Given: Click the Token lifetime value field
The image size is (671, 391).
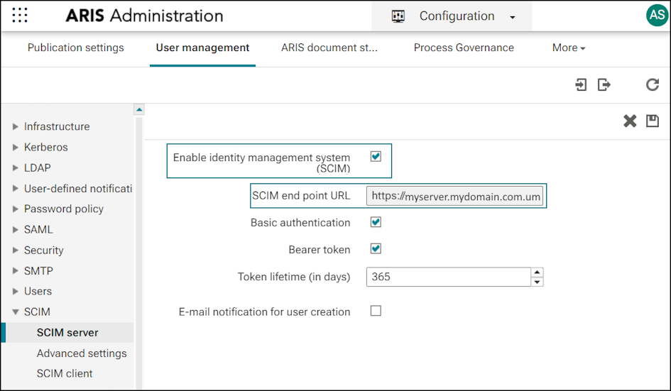Looking at the screenshot, I should click(449, 277).
